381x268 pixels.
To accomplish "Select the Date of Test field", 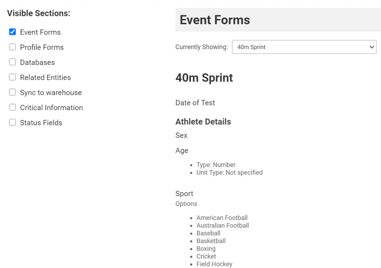I will [x=195, y=103].
